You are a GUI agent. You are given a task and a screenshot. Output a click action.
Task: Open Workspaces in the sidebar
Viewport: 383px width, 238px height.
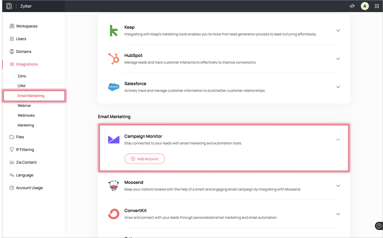point(27,26)
